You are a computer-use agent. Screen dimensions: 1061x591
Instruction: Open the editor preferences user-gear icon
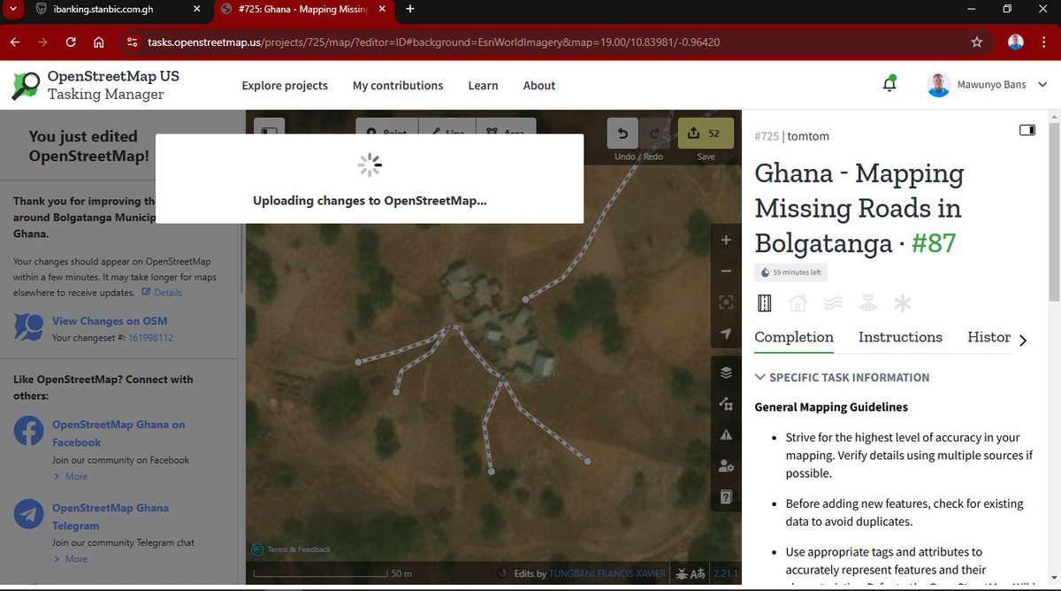click(x=726, y=465)
